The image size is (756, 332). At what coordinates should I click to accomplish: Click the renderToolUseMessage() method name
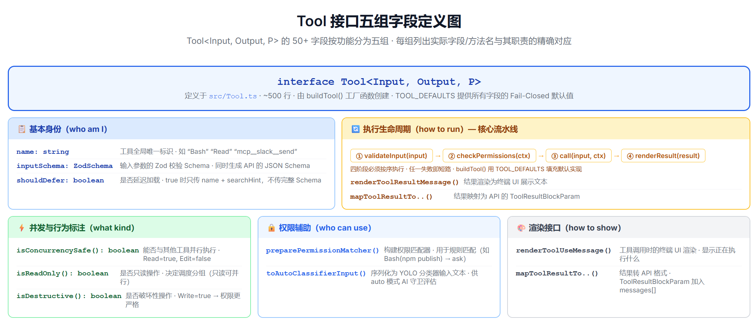563,250
